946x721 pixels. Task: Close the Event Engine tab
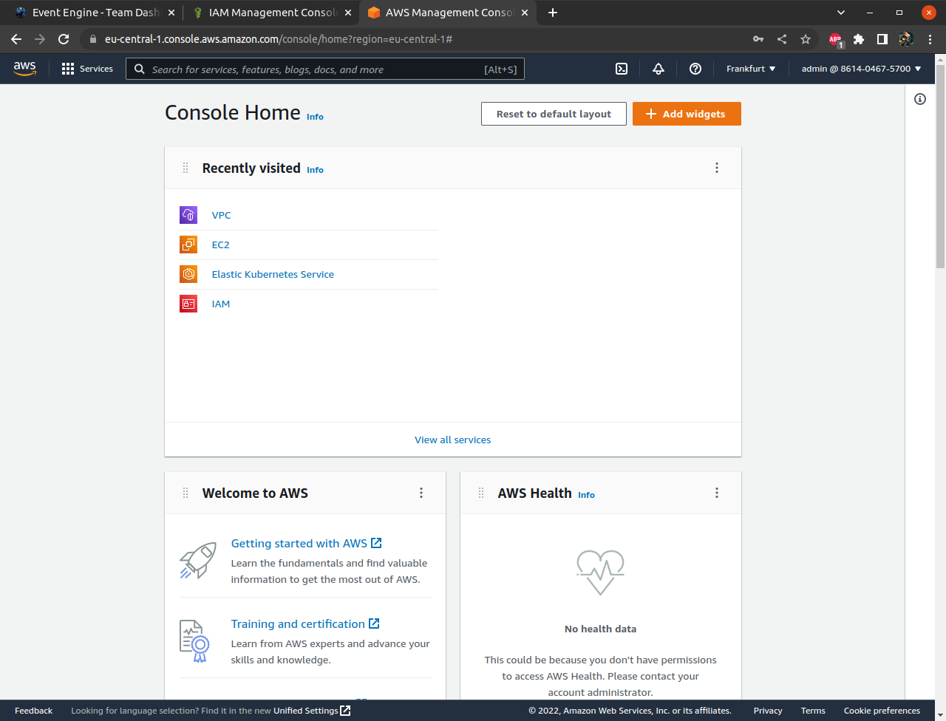click(171, 13)
